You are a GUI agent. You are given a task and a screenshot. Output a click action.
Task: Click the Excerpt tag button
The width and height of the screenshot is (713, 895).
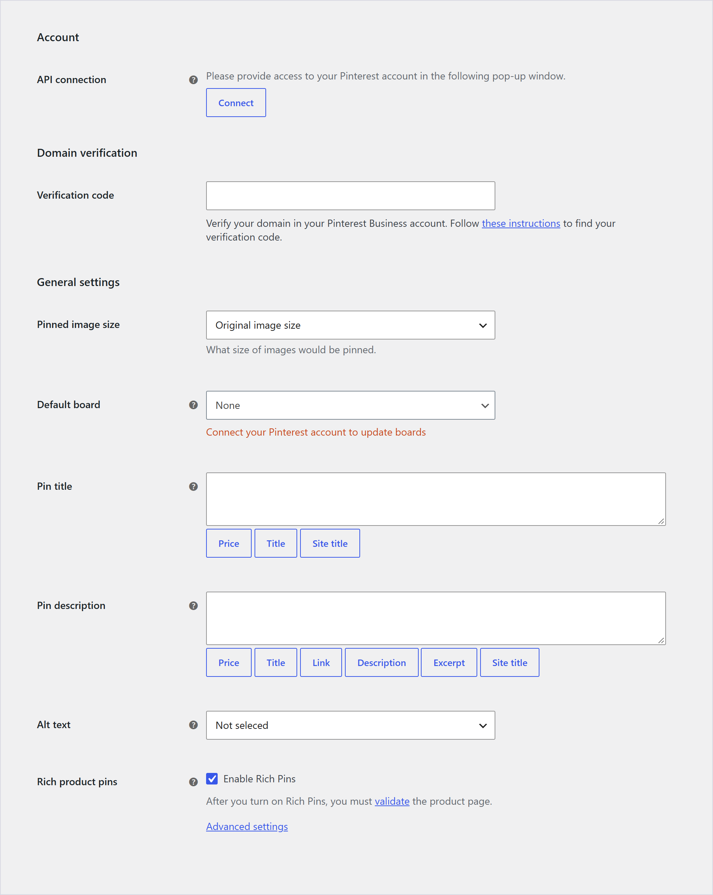(449, 662)
